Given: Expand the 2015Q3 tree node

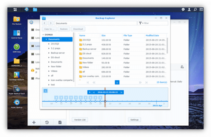Looking at the screenshot, I should tap(49, 44).
